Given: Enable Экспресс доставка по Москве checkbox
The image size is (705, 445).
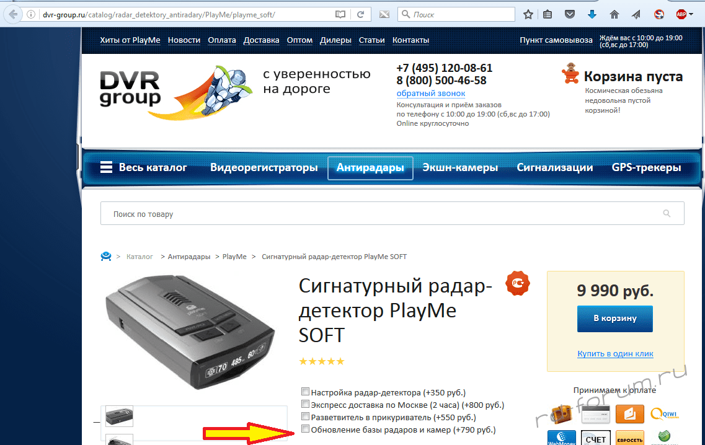Looking at the screenshot, I should (x=305, y=404).
